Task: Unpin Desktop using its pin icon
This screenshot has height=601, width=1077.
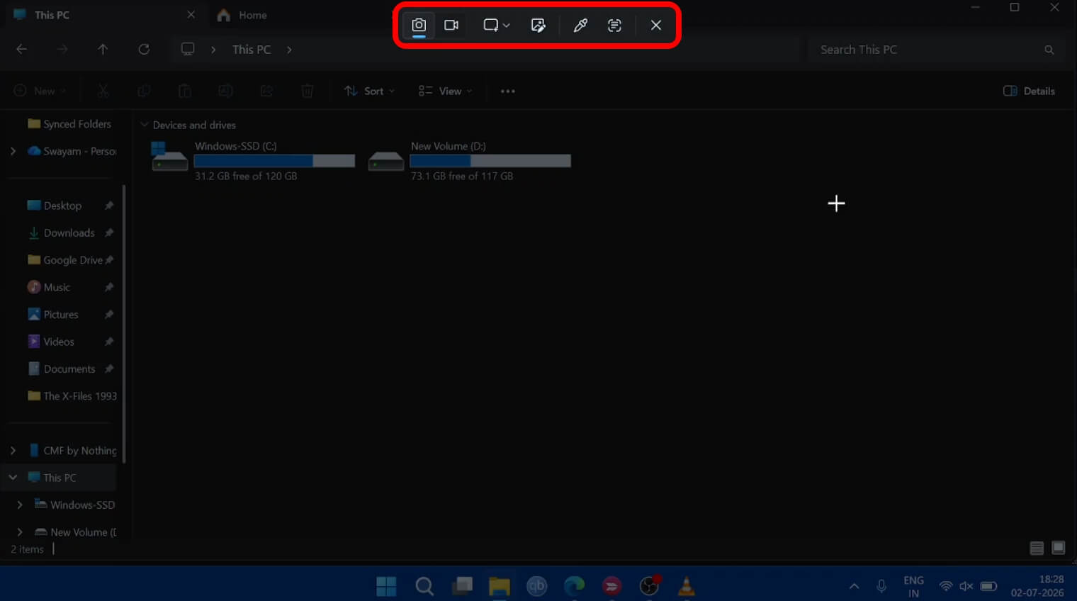Action: pos(109,206)
